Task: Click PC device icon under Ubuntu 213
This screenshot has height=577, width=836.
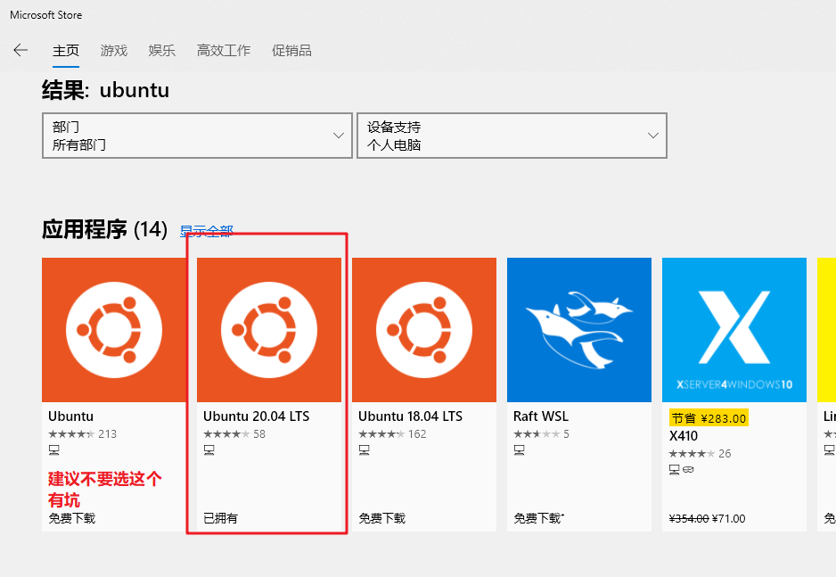Action: click(x=53, y=450)
